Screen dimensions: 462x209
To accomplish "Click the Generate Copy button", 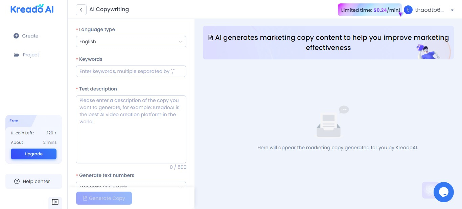I will pos(104,198).
